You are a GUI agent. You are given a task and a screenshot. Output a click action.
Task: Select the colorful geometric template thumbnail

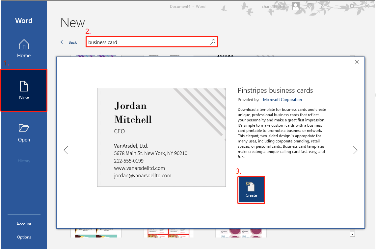(x=96, y=233)
